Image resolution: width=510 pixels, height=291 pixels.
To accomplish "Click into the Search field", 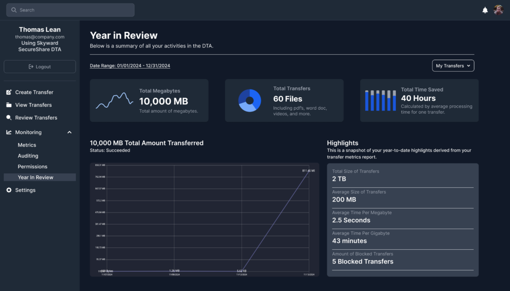I will click(x=70, y=10).
